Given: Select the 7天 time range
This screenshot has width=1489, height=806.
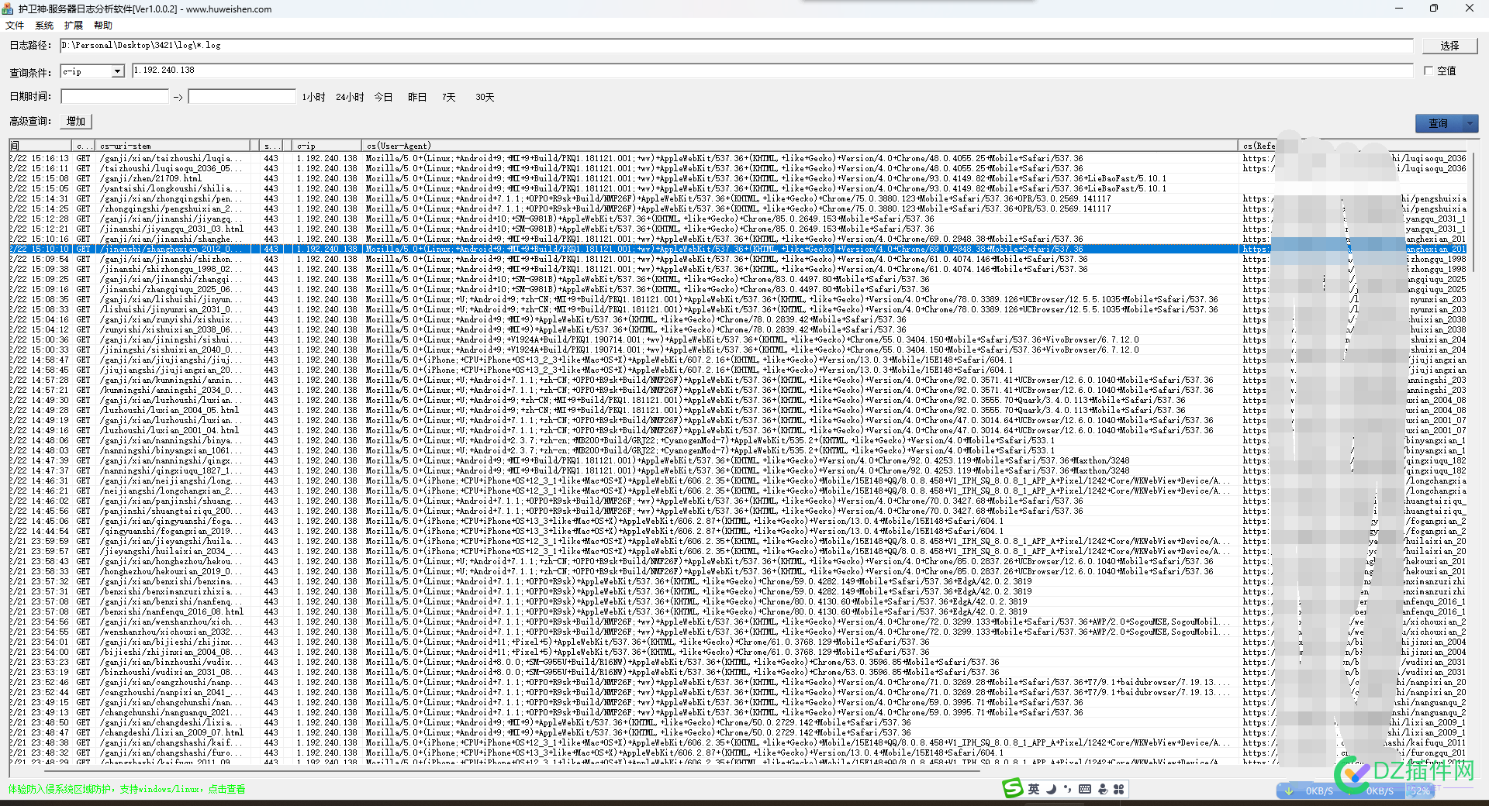Looking at the screenshot, I should pos(449,97).
